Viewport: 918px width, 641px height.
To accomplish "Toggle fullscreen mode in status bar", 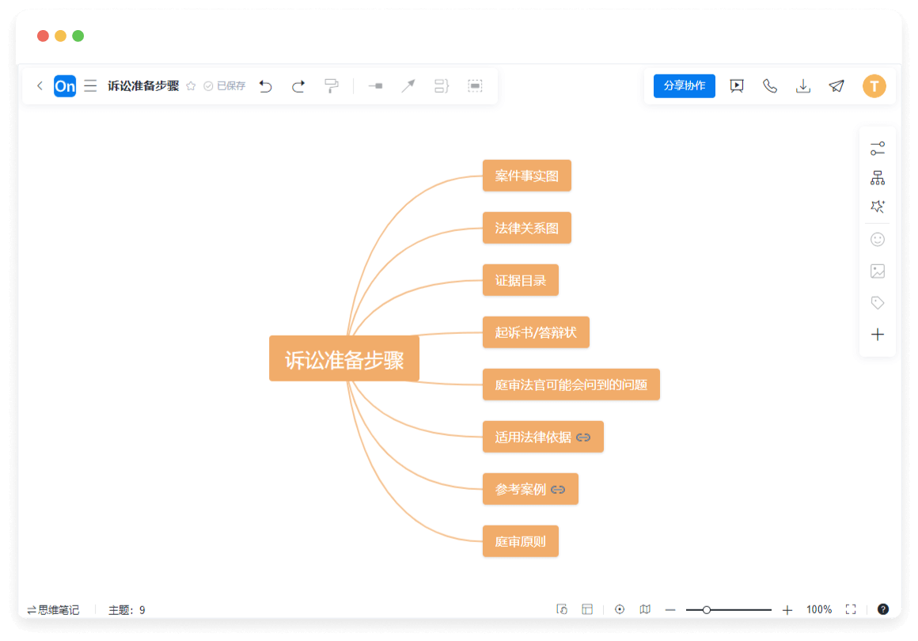I will (851, 609).
